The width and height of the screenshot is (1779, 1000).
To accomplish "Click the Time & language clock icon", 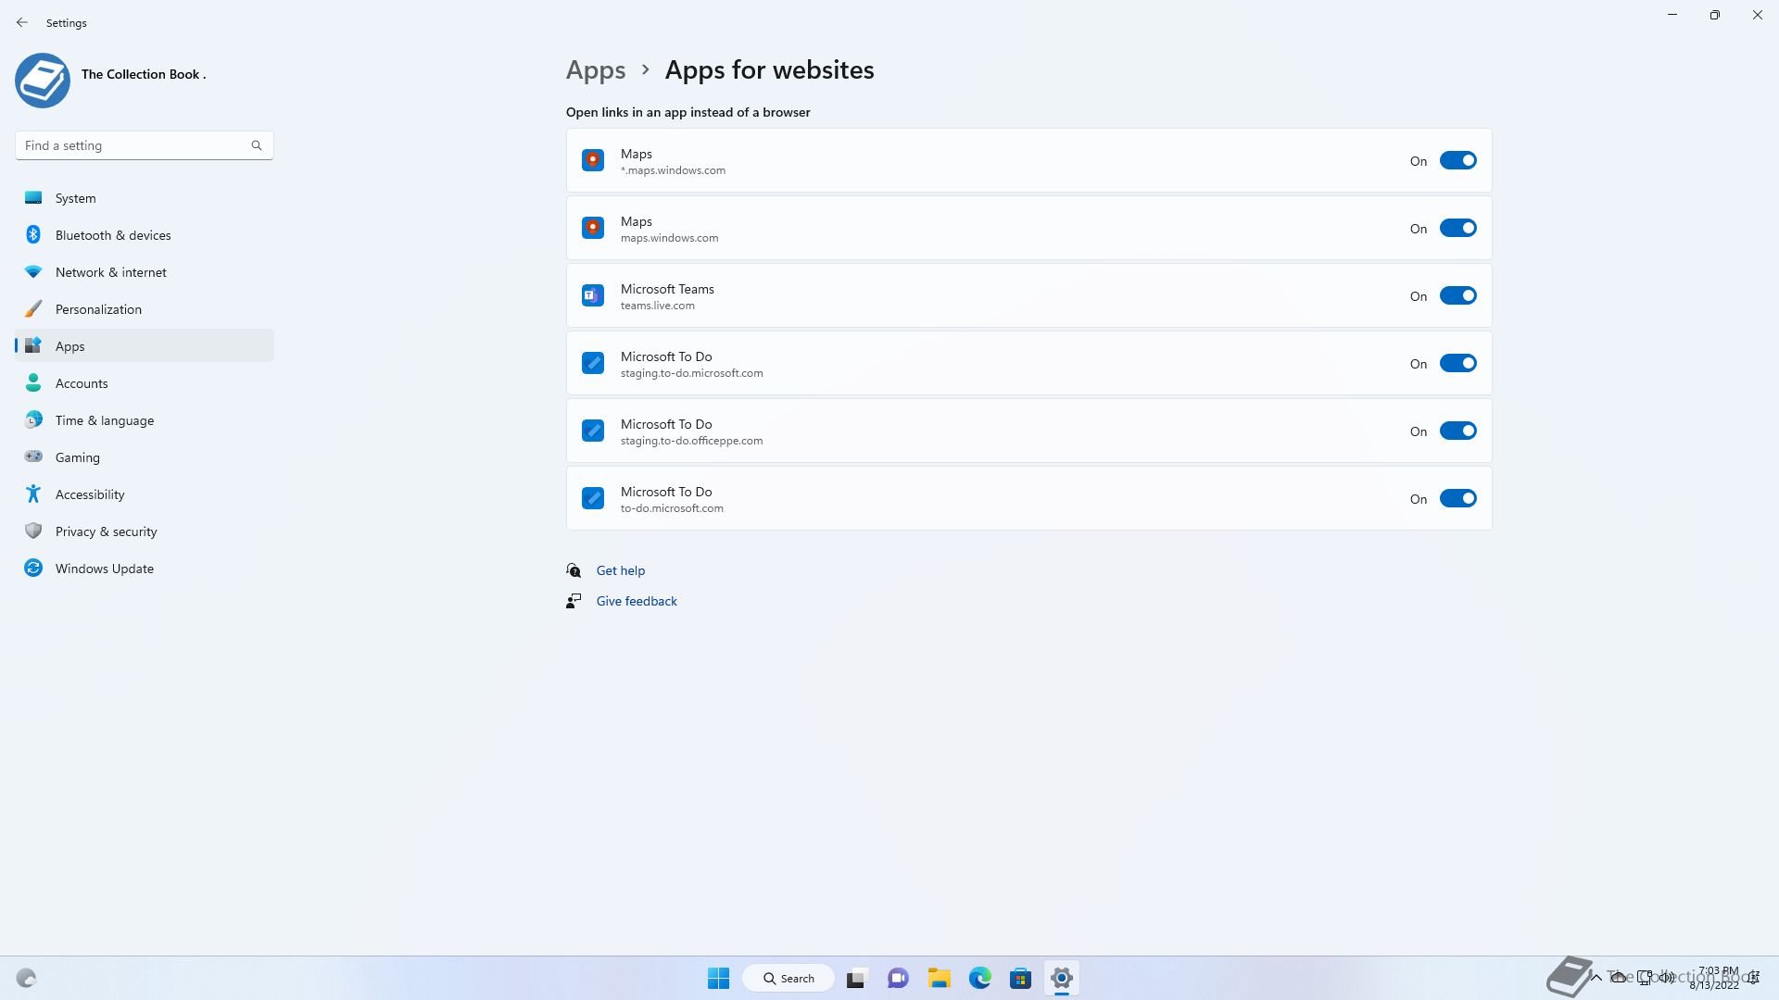I will click(x=33, y=420).
